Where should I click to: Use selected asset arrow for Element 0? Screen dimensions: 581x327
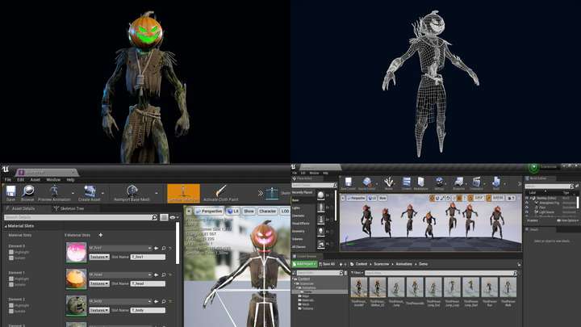(157, 248)
